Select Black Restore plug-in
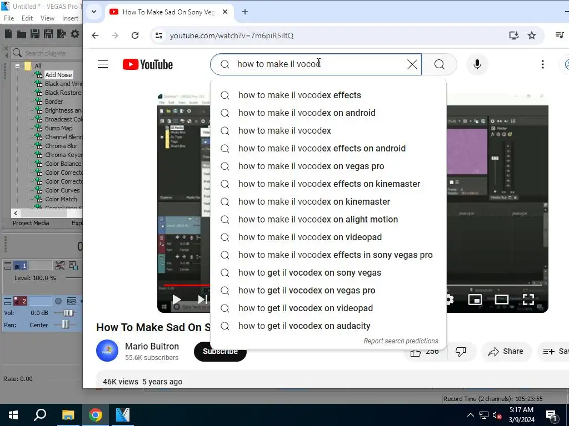The height and width of the screenshot is (426, 569). click(63, 93)
